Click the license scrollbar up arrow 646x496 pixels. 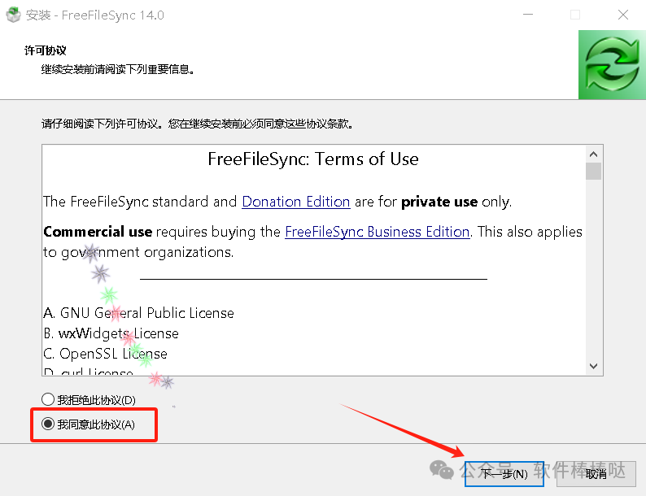click(x=593, y=154)
